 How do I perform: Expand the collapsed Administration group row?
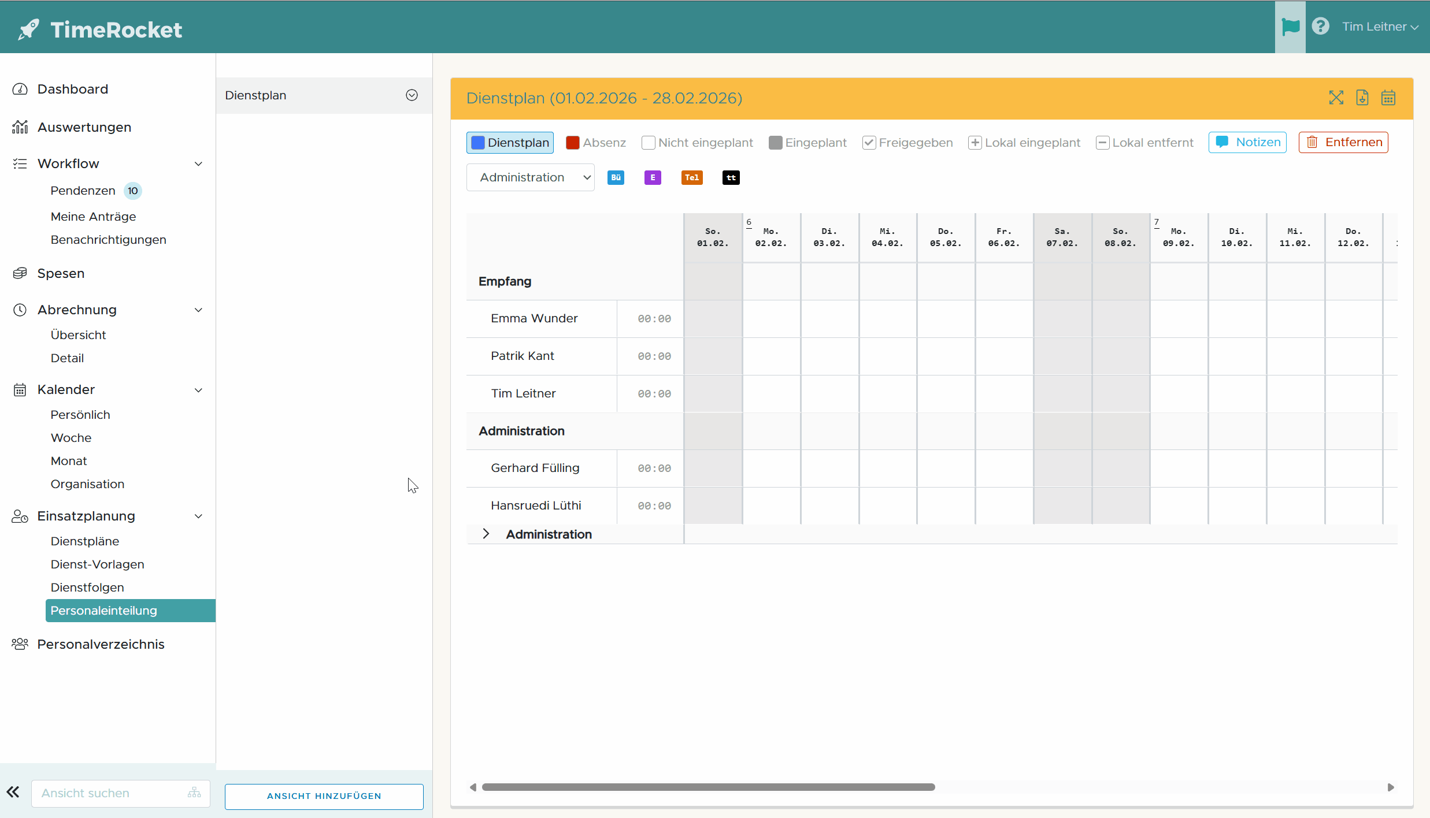click(x=486, y=534)
